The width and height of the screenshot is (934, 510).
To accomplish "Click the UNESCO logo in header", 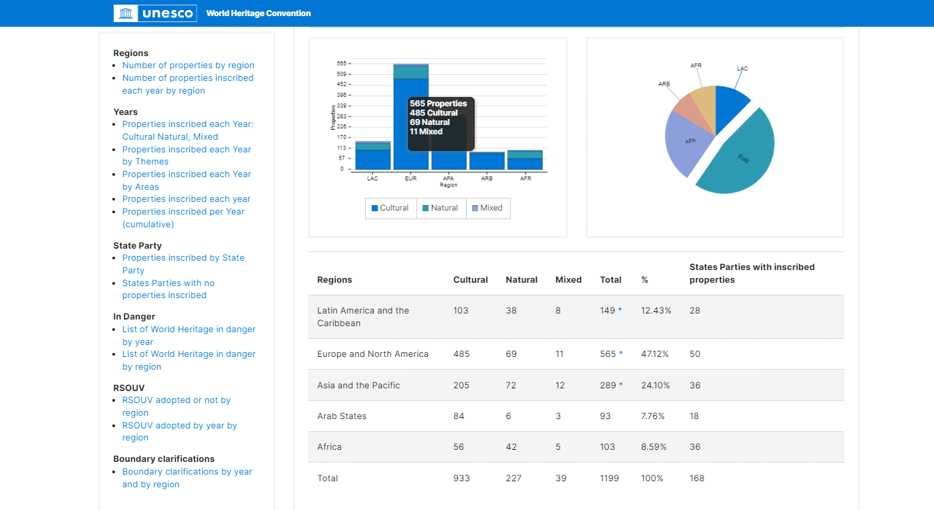I will tap(155, 13).
